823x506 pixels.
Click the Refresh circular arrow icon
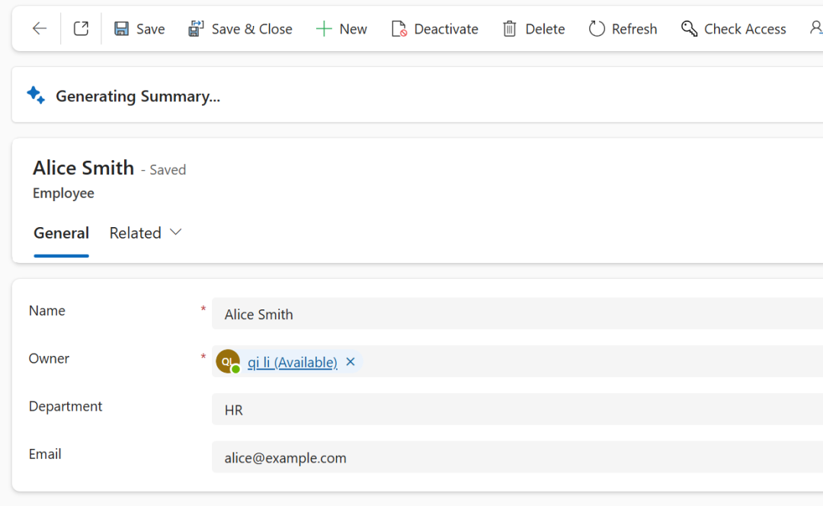tap(597, 29)
